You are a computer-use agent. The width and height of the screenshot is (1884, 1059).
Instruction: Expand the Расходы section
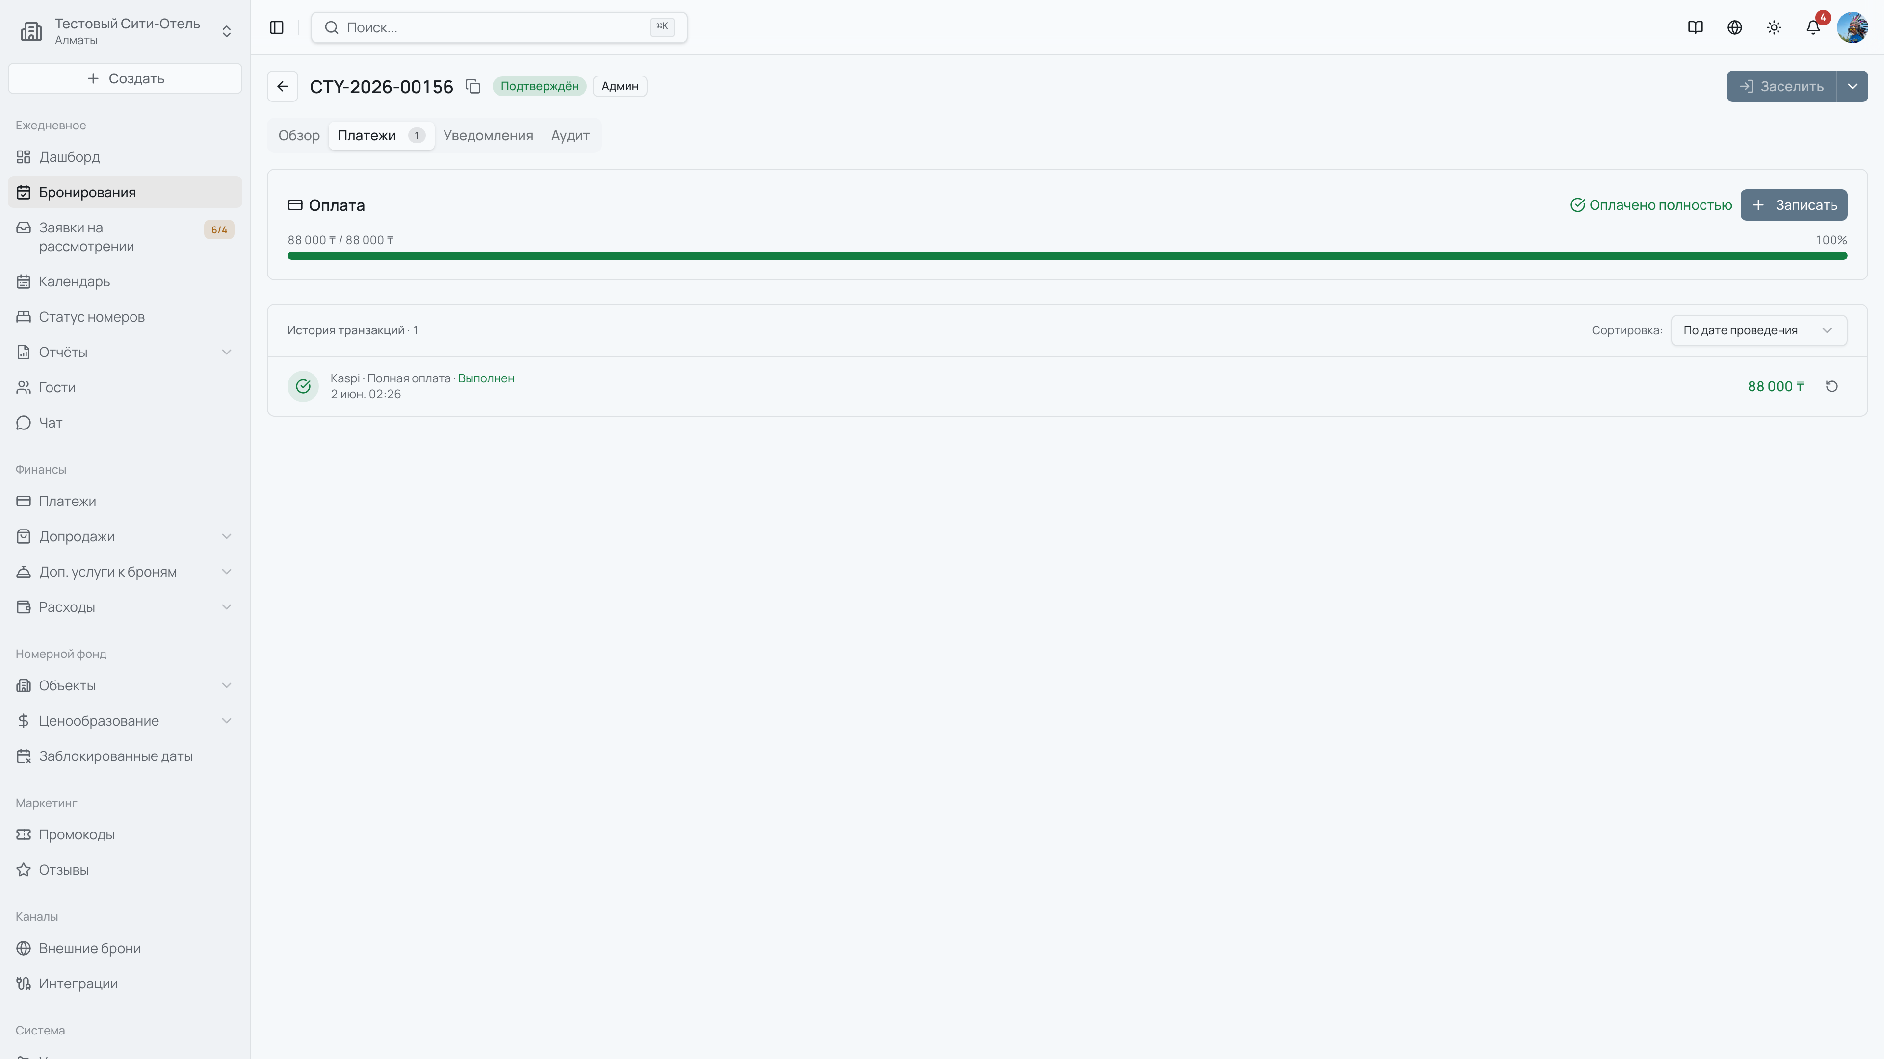125,606
